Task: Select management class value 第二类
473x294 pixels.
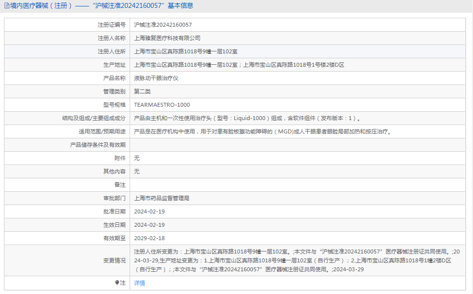Action: [142, 91]
